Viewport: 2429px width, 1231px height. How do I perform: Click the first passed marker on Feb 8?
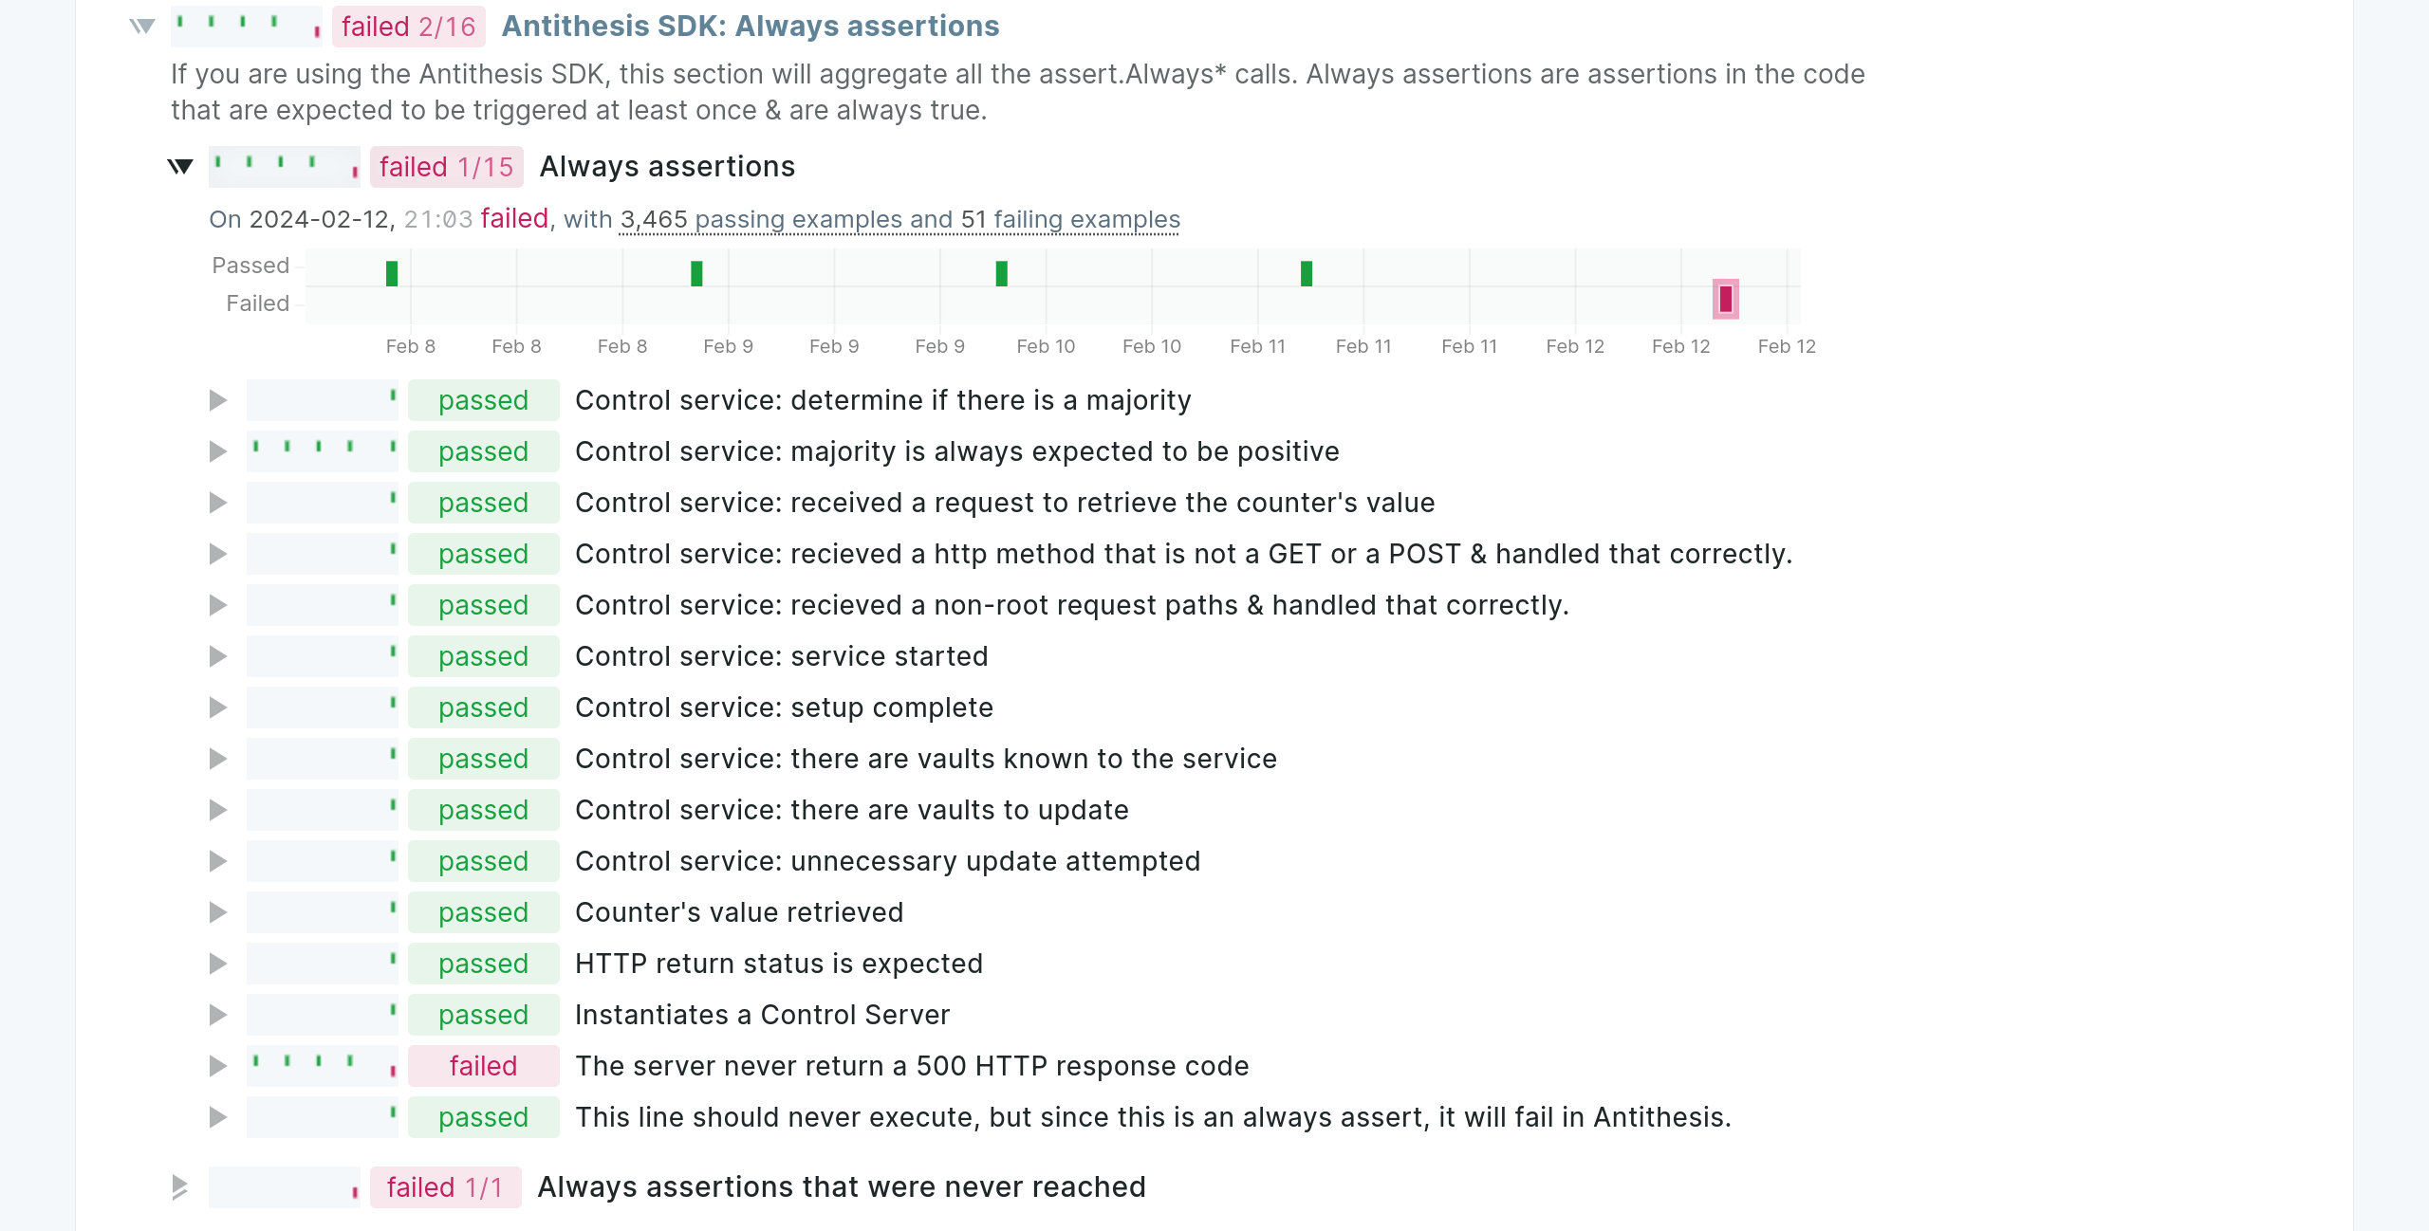(392, 273)
